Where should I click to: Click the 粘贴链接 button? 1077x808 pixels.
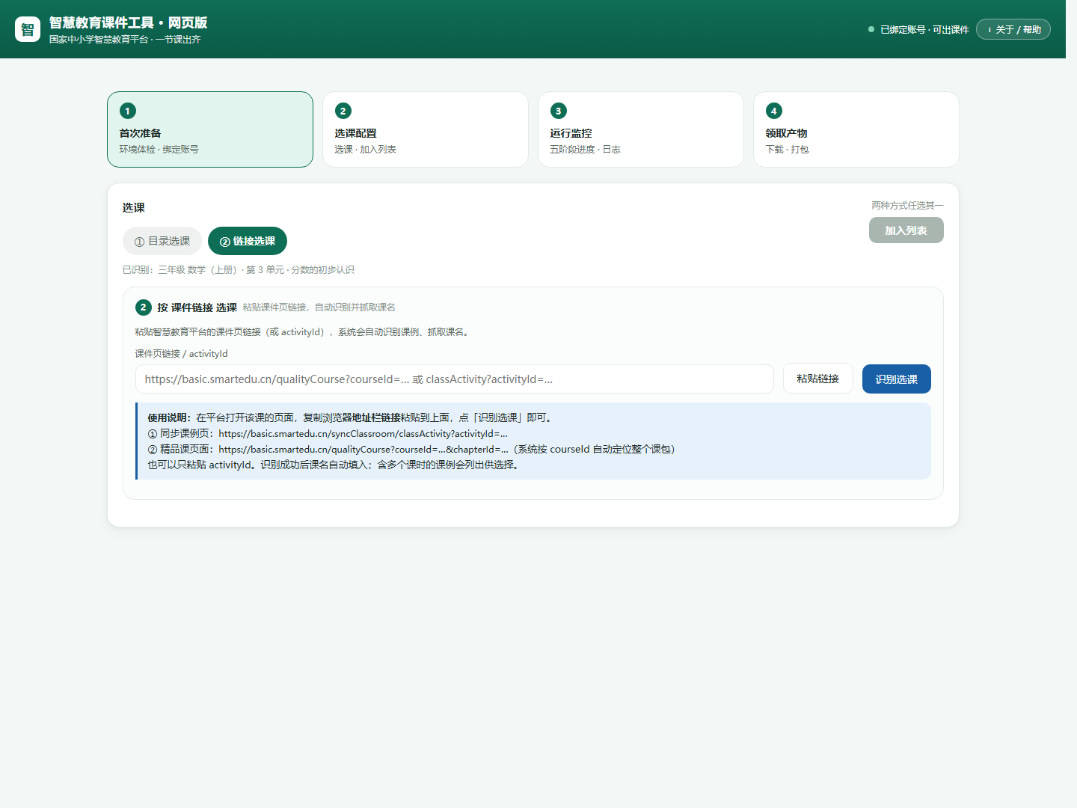(x=818, y=379)
